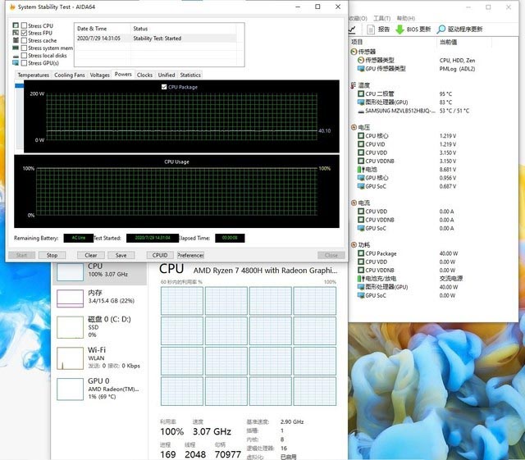Click the CPU chip icon beside Stress CPU
The image size is (525, 460).
(16, 25)
